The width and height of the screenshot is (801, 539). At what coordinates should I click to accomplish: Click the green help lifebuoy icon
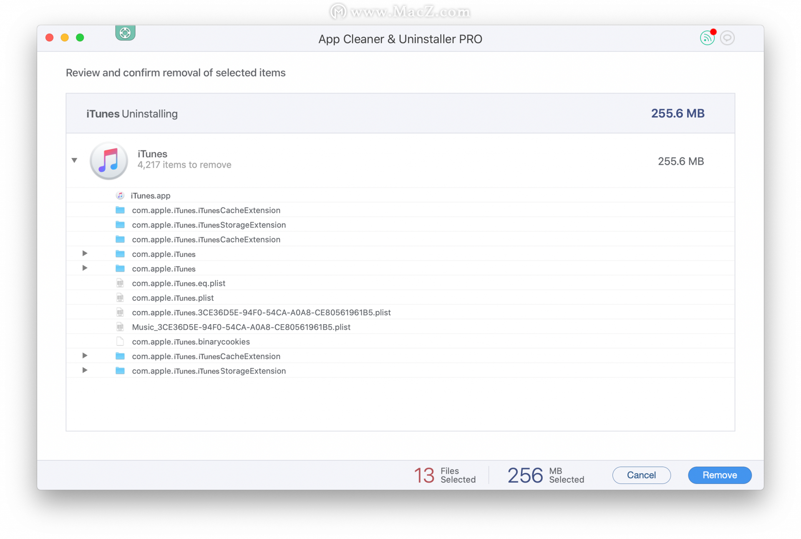(125, 33)
